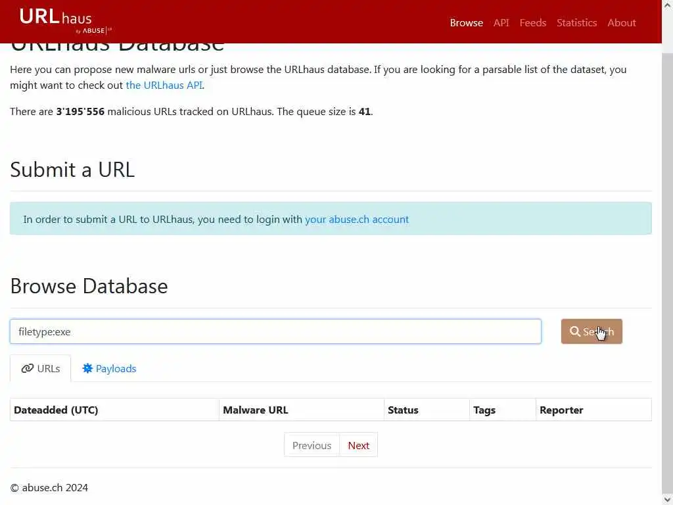Click the abuse.ch 2024 copyright text

pos(49,487)
